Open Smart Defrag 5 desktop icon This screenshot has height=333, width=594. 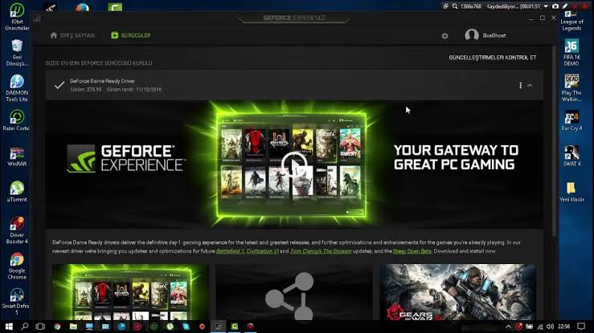(17, 302)
